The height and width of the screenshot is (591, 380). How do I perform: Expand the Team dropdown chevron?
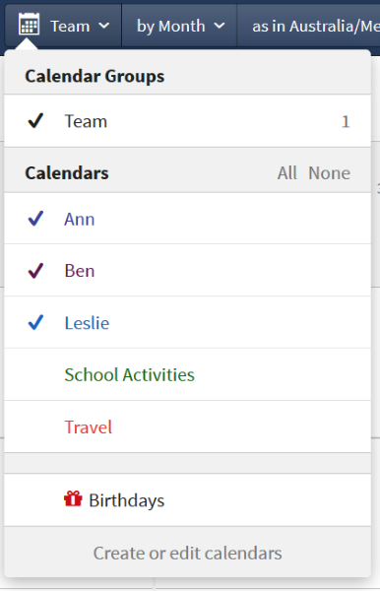pyautogui.click(x=103, y=26)
